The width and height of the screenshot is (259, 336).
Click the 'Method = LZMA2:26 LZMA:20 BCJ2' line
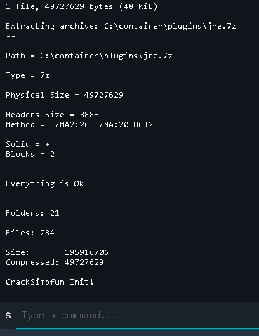pos(79,124)
